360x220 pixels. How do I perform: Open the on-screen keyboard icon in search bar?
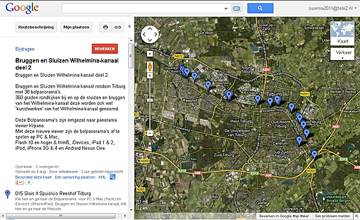[x=236, y=8]
